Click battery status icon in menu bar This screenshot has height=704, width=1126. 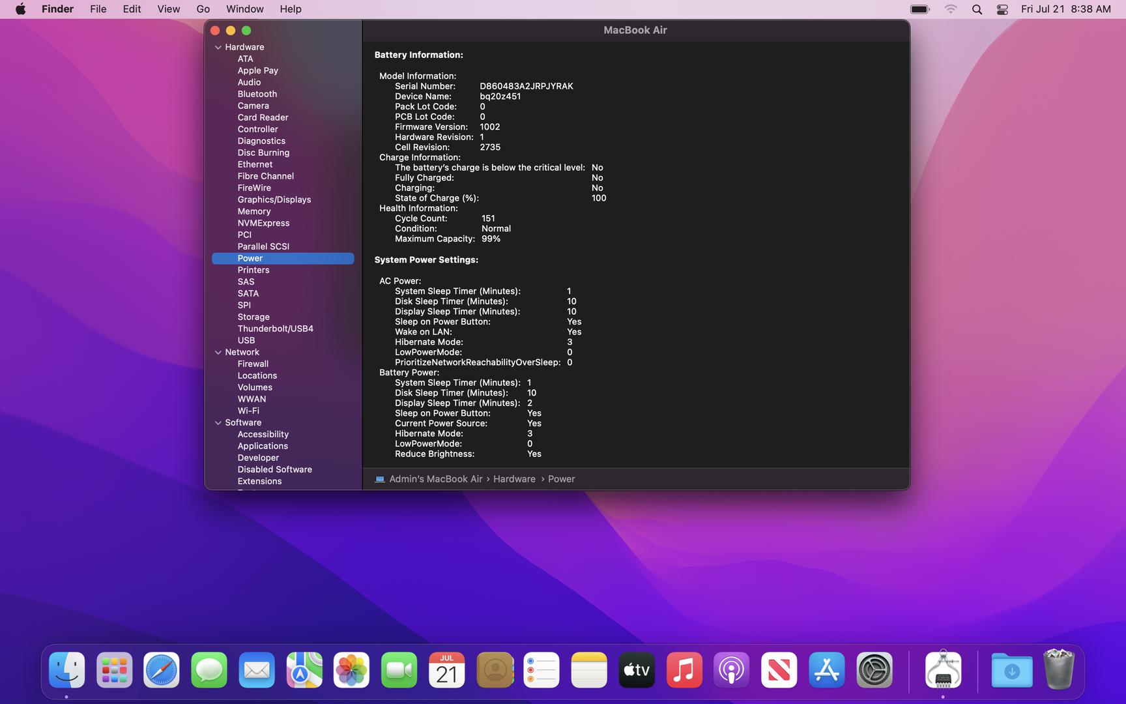click(920, 9)
